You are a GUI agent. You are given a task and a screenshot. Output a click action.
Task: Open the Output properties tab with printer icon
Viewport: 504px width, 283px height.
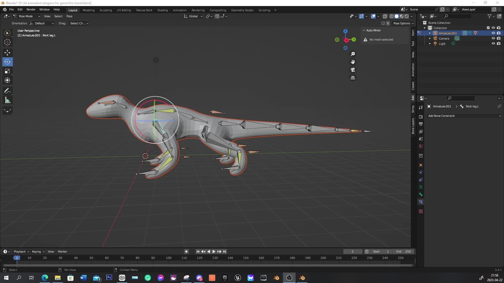tap(421, 124)
